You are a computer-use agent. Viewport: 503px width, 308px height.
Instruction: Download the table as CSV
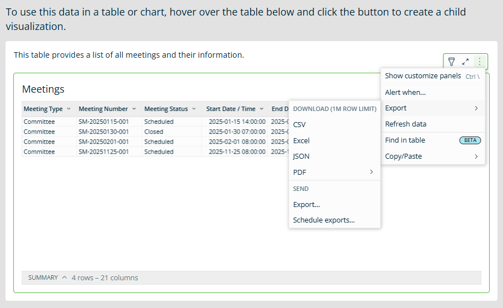[300, 125]
